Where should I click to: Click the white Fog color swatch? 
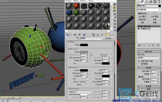(x=106, y=79)
